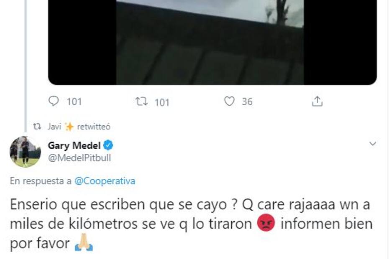This screenshot has height=259, width=389.
Task: Click the angry face emoji in tweet
Action: [266, 223]
